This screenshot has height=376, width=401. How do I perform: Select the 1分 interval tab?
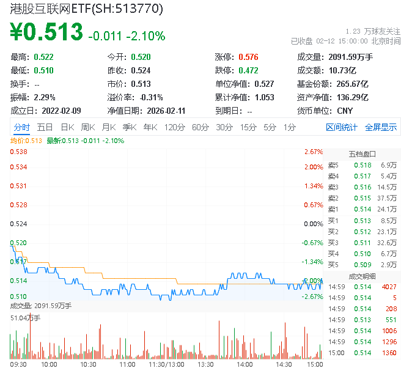click(289, 127)
